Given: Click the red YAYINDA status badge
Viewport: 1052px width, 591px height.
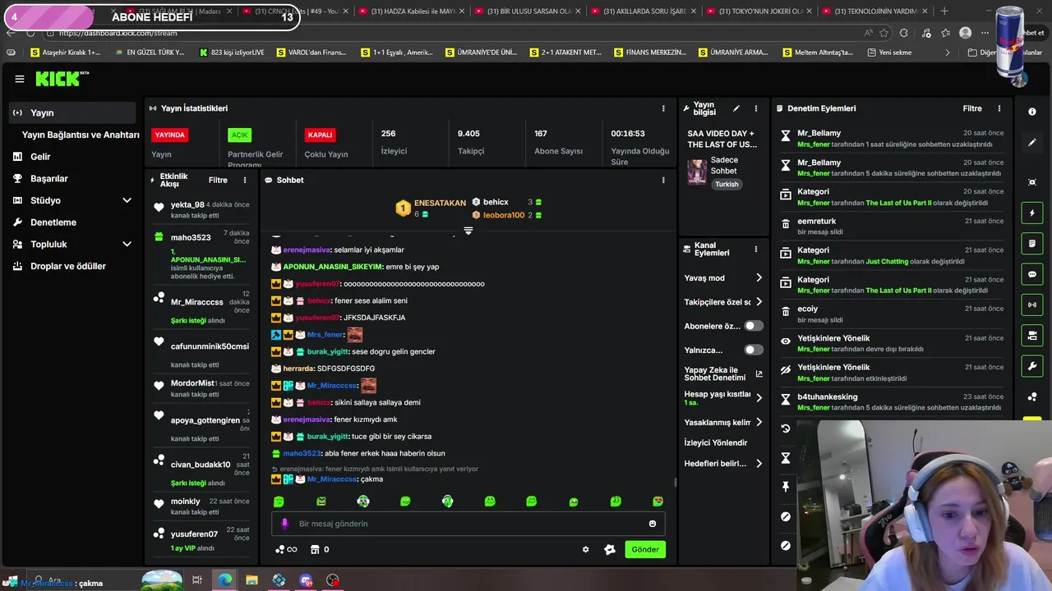Looking at the screenshot, I should pyautogui.click(x=170, y=135).
